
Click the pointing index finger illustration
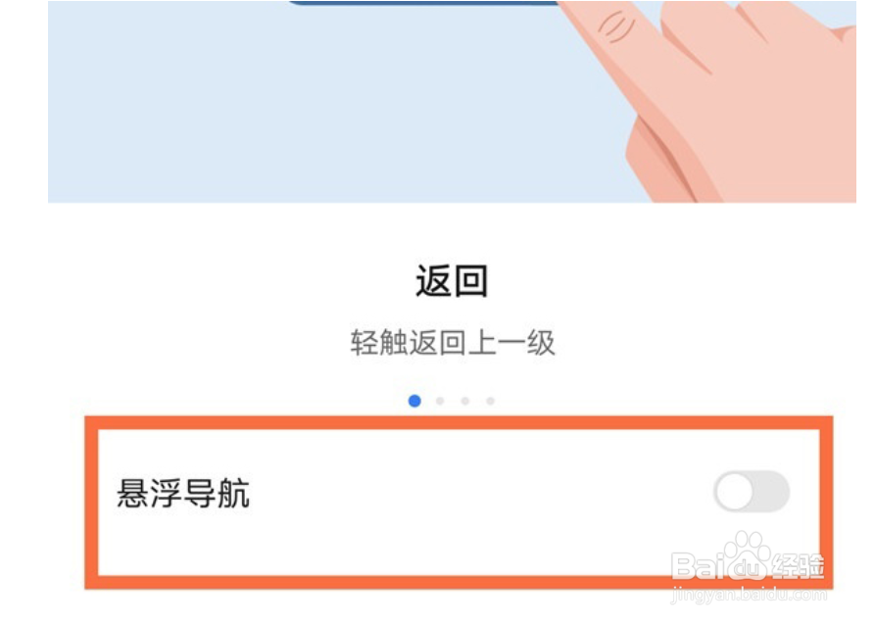point(627,49)
